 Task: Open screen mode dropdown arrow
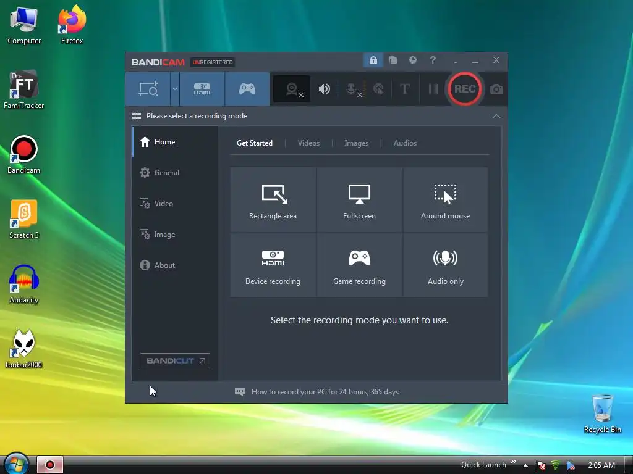tap(175, 89)
